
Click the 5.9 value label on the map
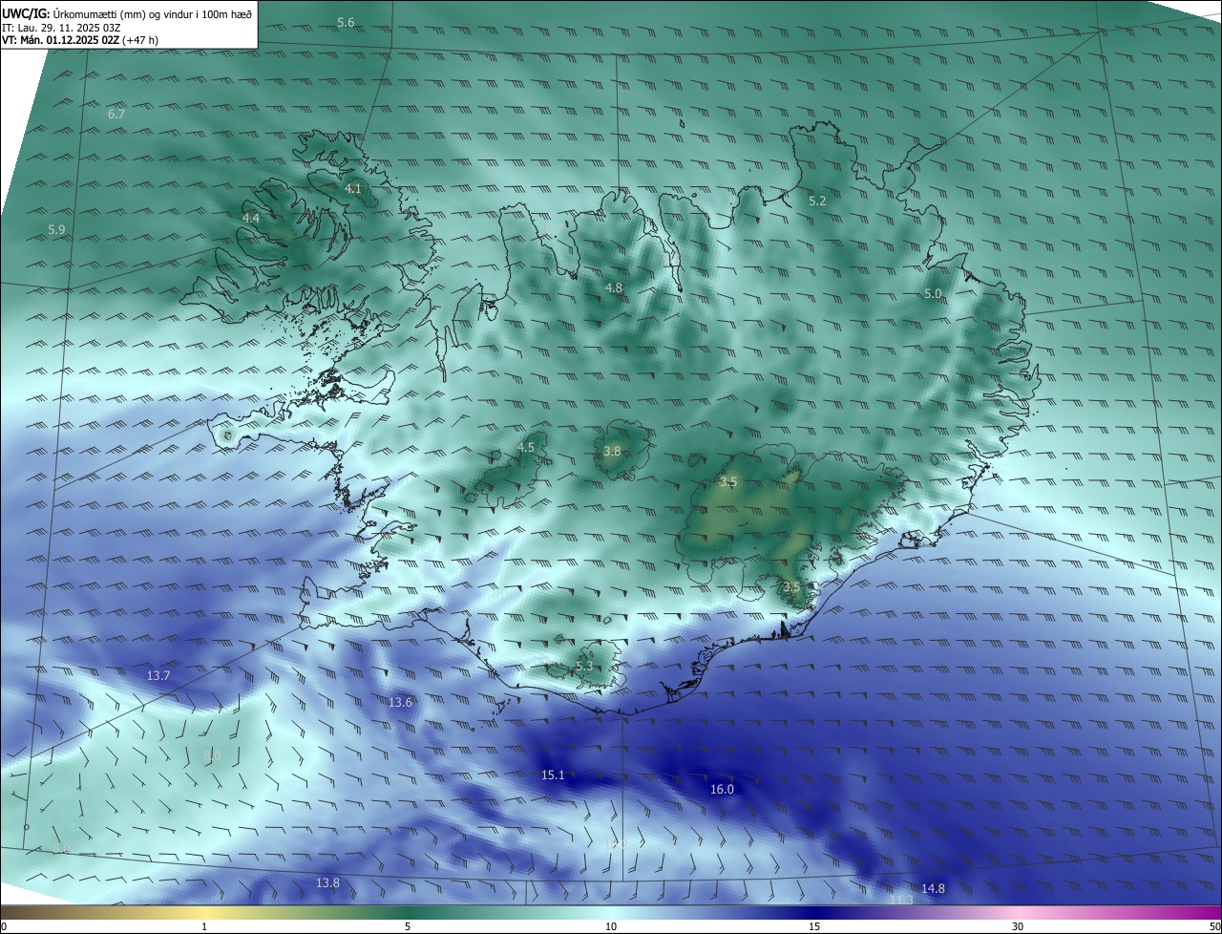[x=56, y=230]
